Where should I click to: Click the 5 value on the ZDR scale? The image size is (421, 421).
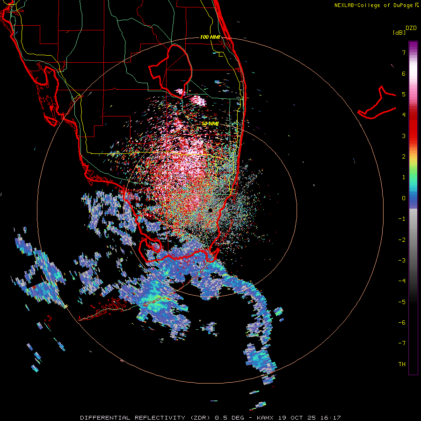[404, 94]
